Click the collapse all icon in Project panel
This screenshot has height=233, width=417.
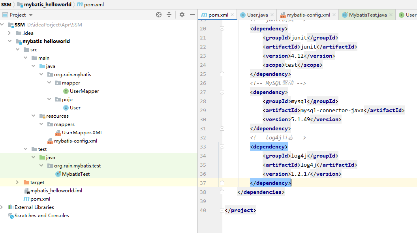coord(169,15)
